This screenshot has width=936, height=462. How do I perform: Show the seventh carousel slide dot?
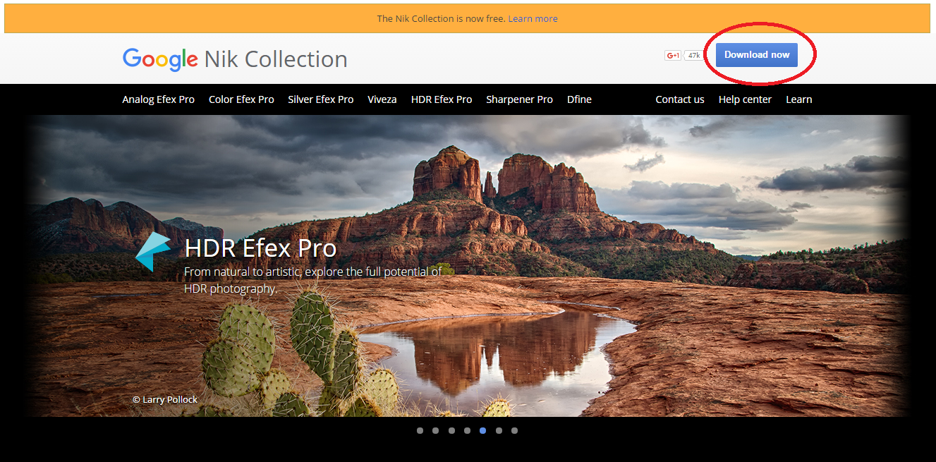click(x=514, y=430)
